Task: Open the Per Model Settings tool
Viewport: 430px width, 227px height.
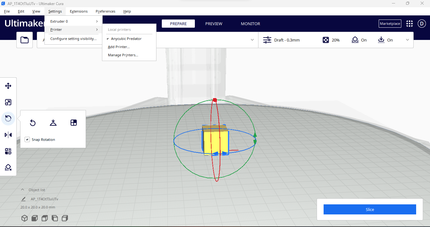Action: coord(8,151)
